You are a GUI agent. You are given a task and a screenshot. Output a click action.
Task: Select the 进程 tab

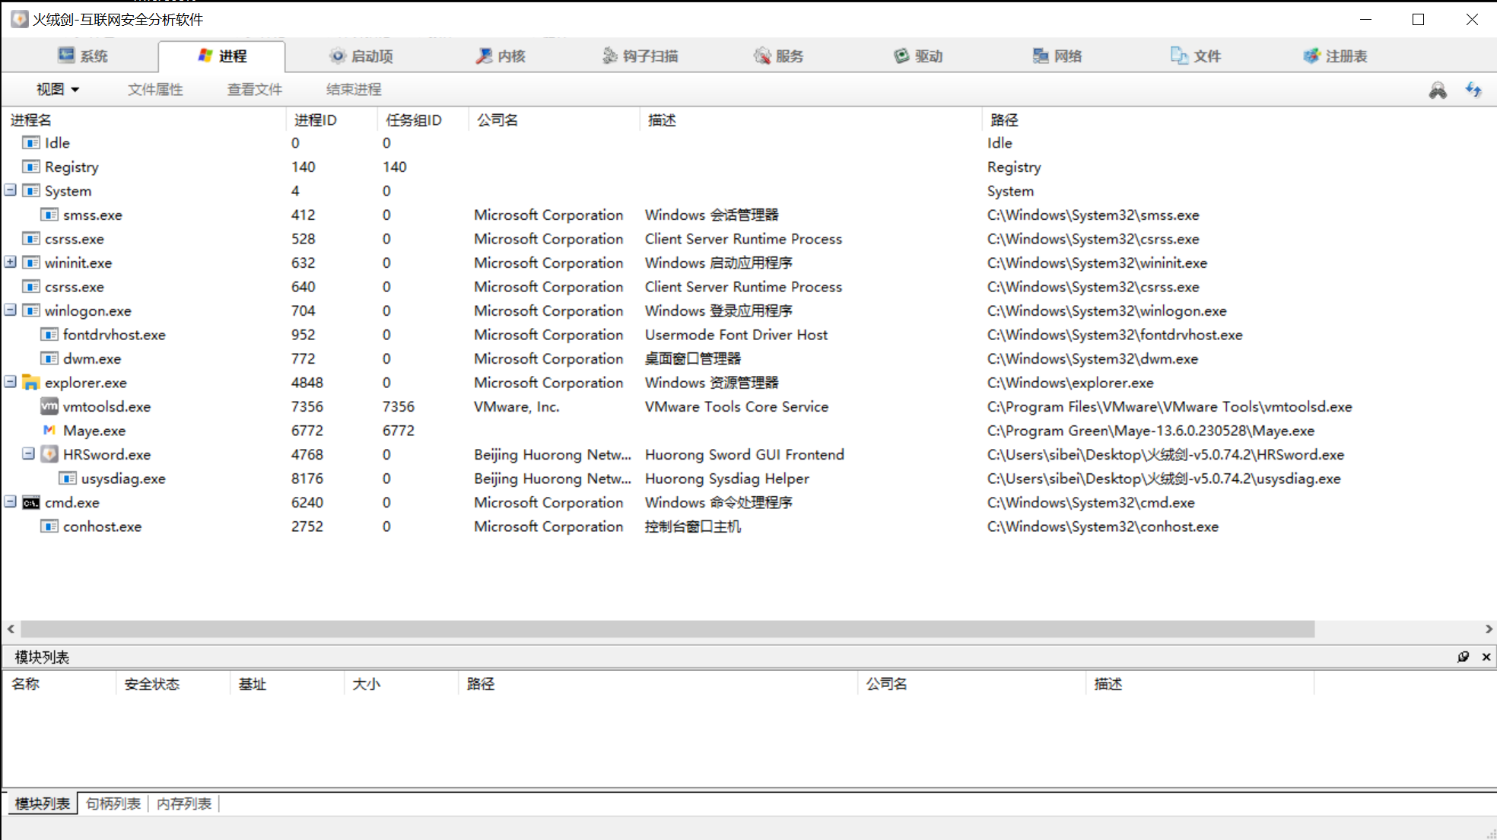tap(222, 56)
